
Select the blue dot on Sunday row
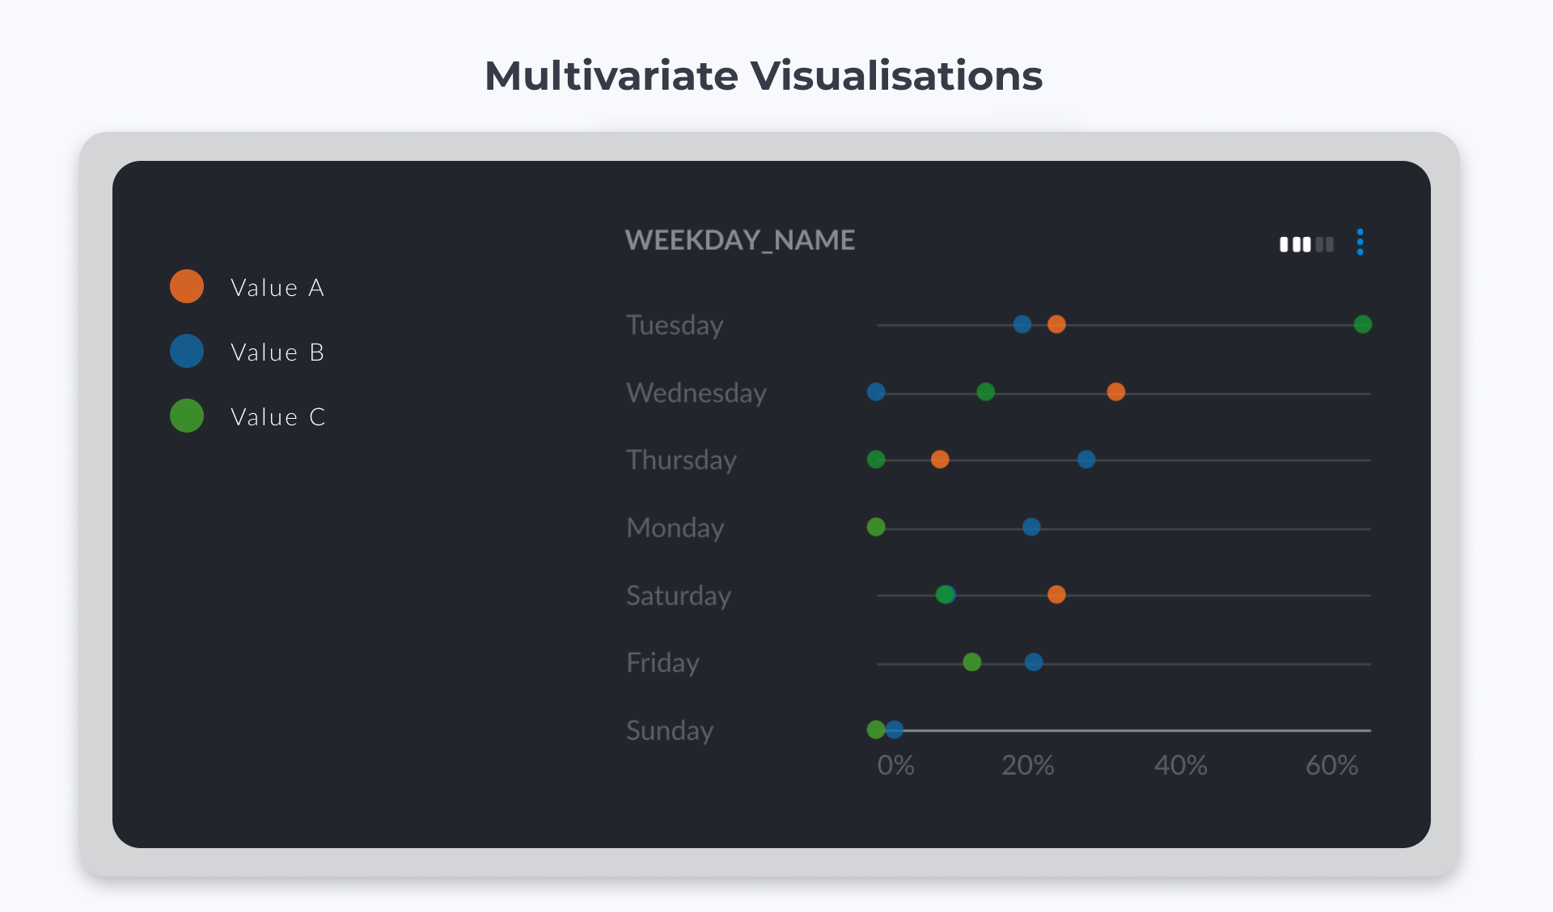[x=895, y=729]
